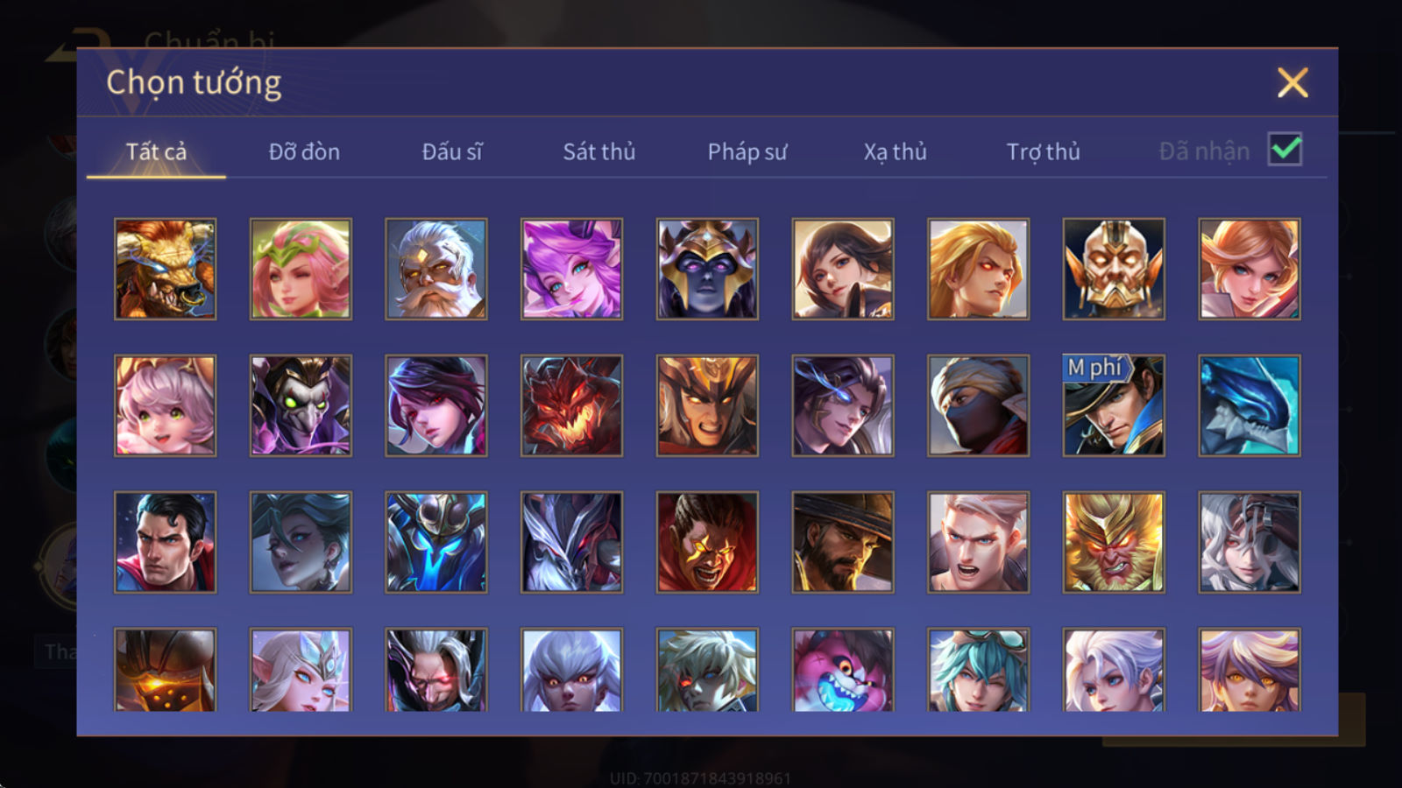Switch to the Đỡ đòn tab
1402x788 pixels.
(x=304, y=151)
